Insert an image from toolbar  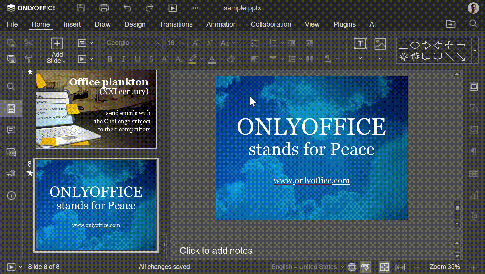(x=380, y=44)
